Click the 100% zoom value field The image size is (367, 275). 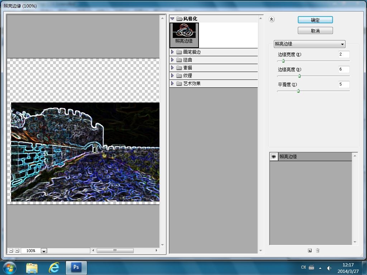31,251
